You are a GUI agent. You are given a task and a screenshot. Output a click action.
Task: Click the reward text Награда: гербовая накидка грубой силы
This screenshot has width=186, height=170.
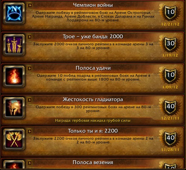pyautogui.click(x=93, y=121)
